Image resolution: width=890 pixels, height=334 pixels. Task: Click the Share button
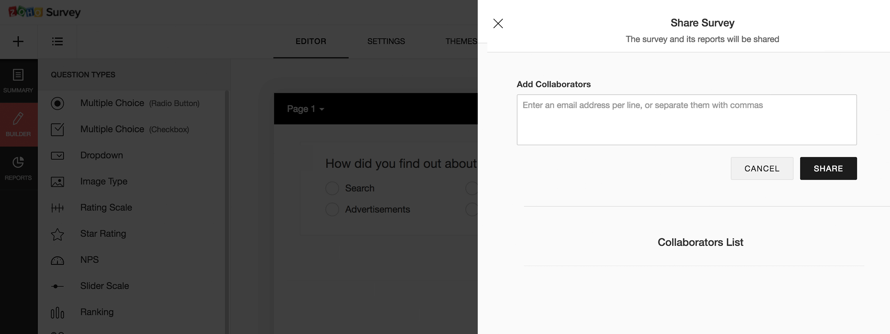[x=828, y=169]
